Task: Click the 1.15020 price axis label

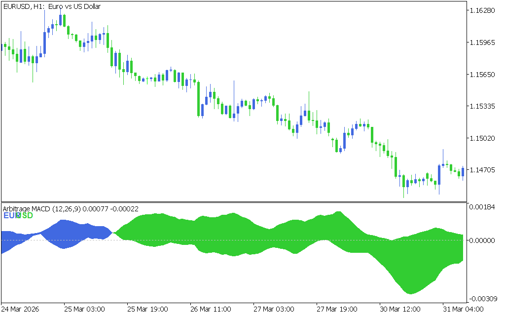Action: tap(483, 138)
